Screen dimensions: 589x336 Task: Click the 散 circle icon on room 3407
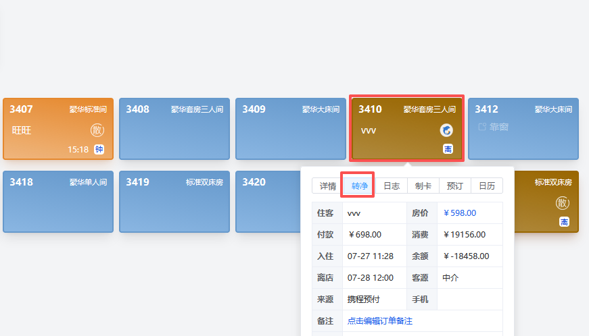[x=97, y=130]
